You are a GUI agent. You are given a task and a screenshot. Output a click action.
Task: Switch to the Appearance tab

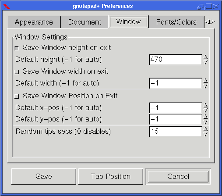click(x=34, y=22)
